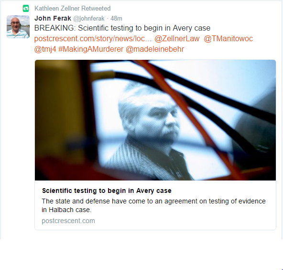Open card headline Scientific testing to begin
Screen dimensions: 283x270
[107, 191]
